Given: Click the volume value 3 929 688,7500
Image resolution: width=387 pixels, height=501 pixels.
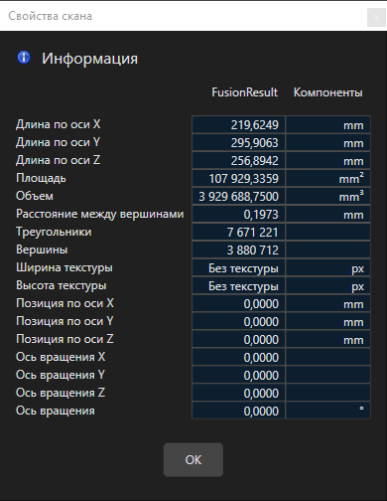Looking at the screenshot, I should click(238, 197).
